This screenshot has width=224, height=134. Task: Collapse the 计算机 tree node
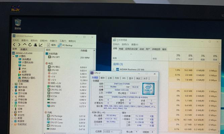[x=13, y=56]
